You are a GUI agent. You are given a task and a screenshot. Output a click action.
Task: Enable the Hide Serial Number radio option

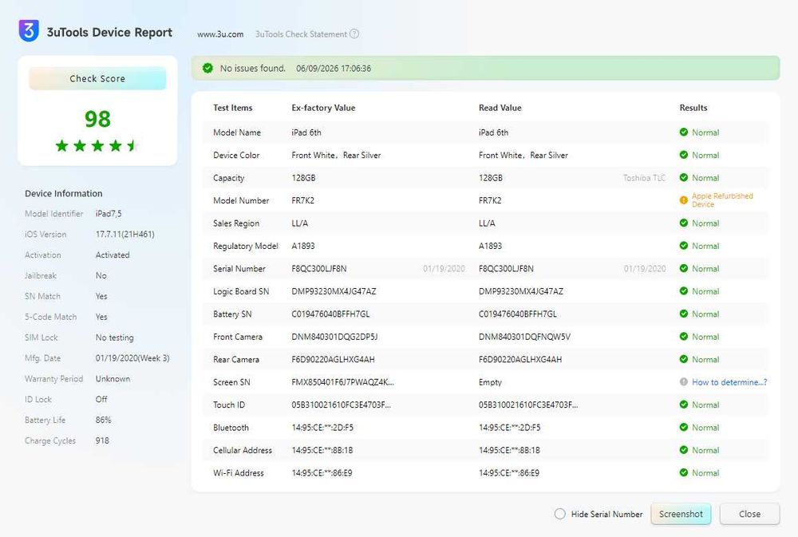coord(560,514)
